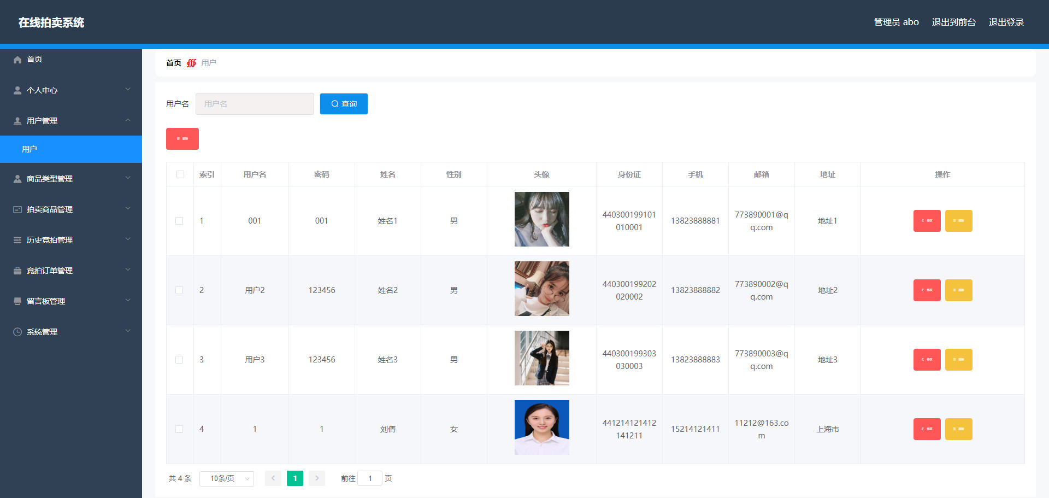Click the home icon beside 首页 in sidebar
This screenshot has height=498, width=1049.
tap(17, 60)
